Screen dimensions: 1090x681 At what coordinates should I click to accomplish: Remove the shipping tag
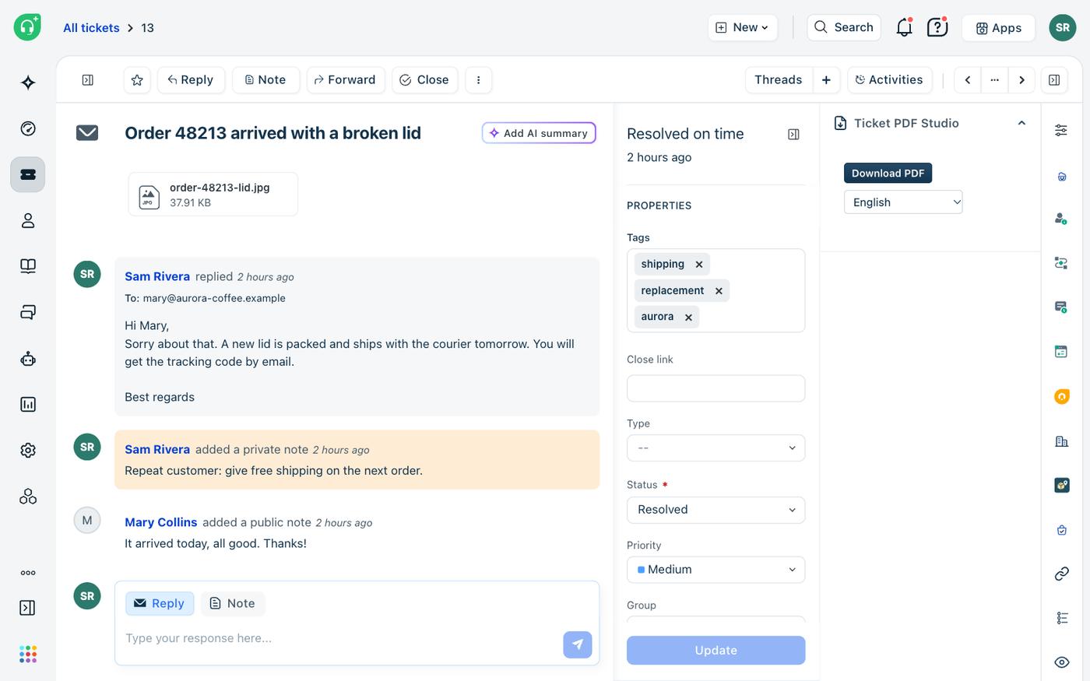coord(699,265)
